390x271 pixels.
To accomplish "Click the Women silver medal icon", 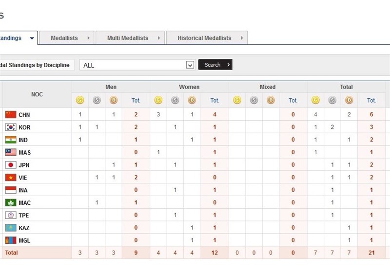I will point(175,100).
